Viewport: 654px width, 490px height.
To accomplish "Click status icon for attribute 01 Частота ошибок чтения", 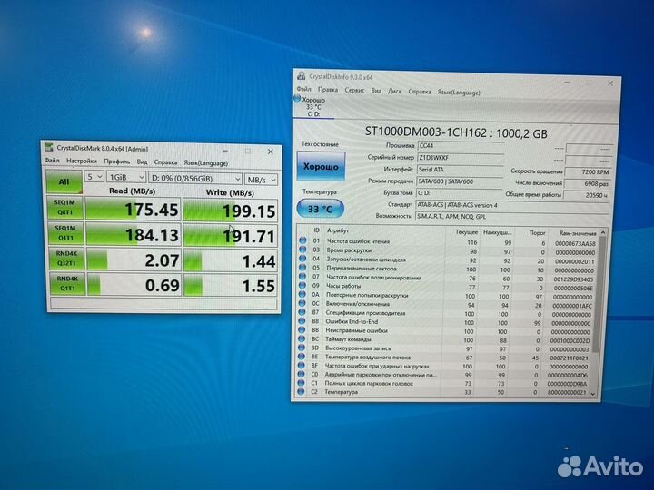I will pos(302,240).
